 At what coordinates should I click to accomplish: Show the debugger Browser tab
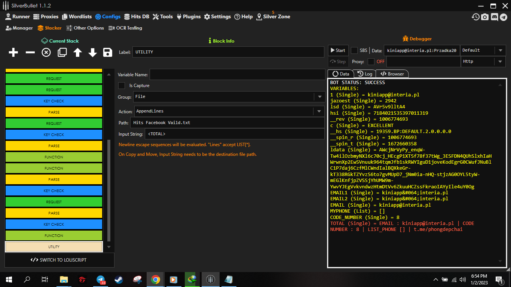point(392,74)
